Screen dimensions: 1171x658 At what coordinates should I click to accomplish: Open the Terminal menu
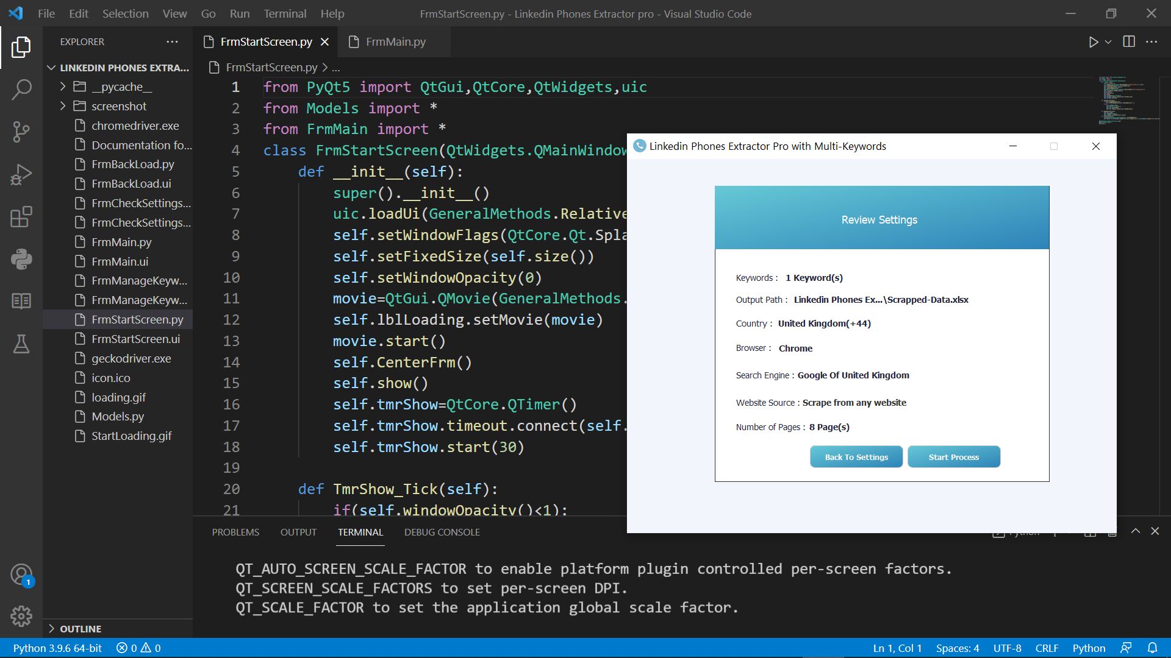click(x=285, y=13)
